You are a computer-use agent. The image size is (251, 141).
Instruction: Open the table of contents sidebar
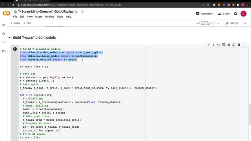4,25
